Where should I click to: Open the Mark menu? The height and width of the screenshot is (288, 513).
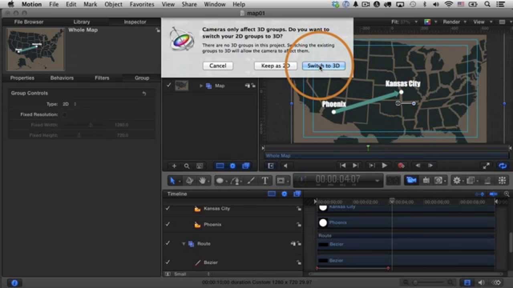click(90, 4)
